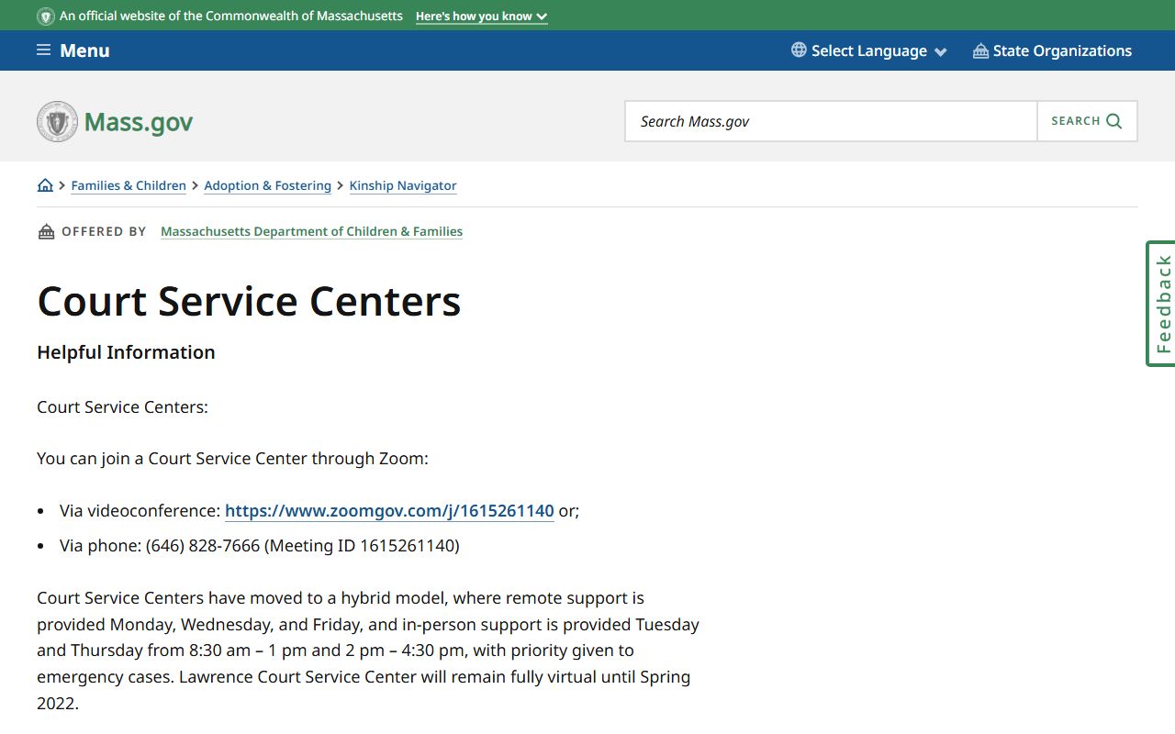
Task: Open Kinship Navigator breadcrumb
Action: click(x=403, y=185)
